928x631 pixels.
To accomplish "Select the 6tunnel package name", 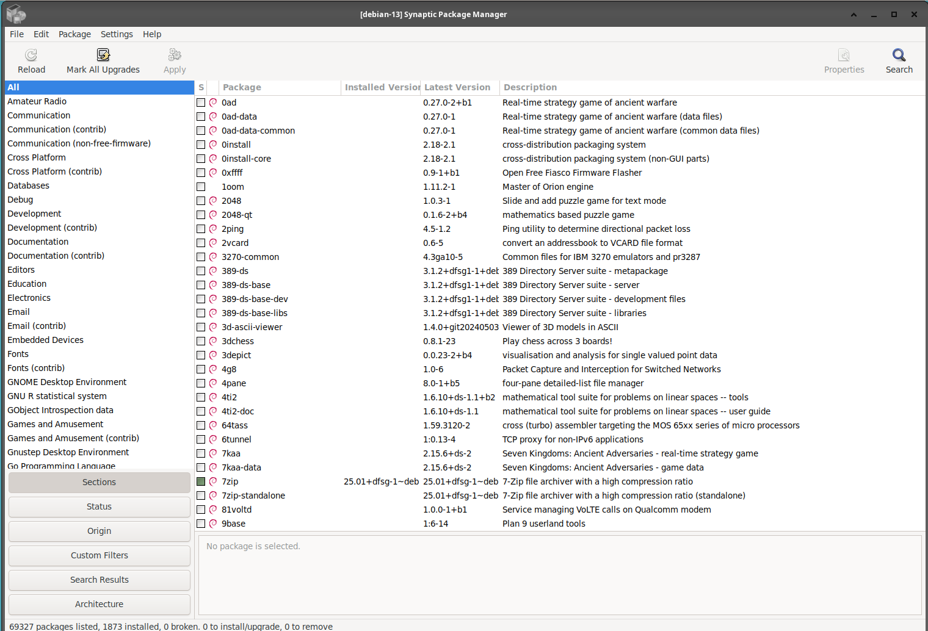I will coord(236,439).
